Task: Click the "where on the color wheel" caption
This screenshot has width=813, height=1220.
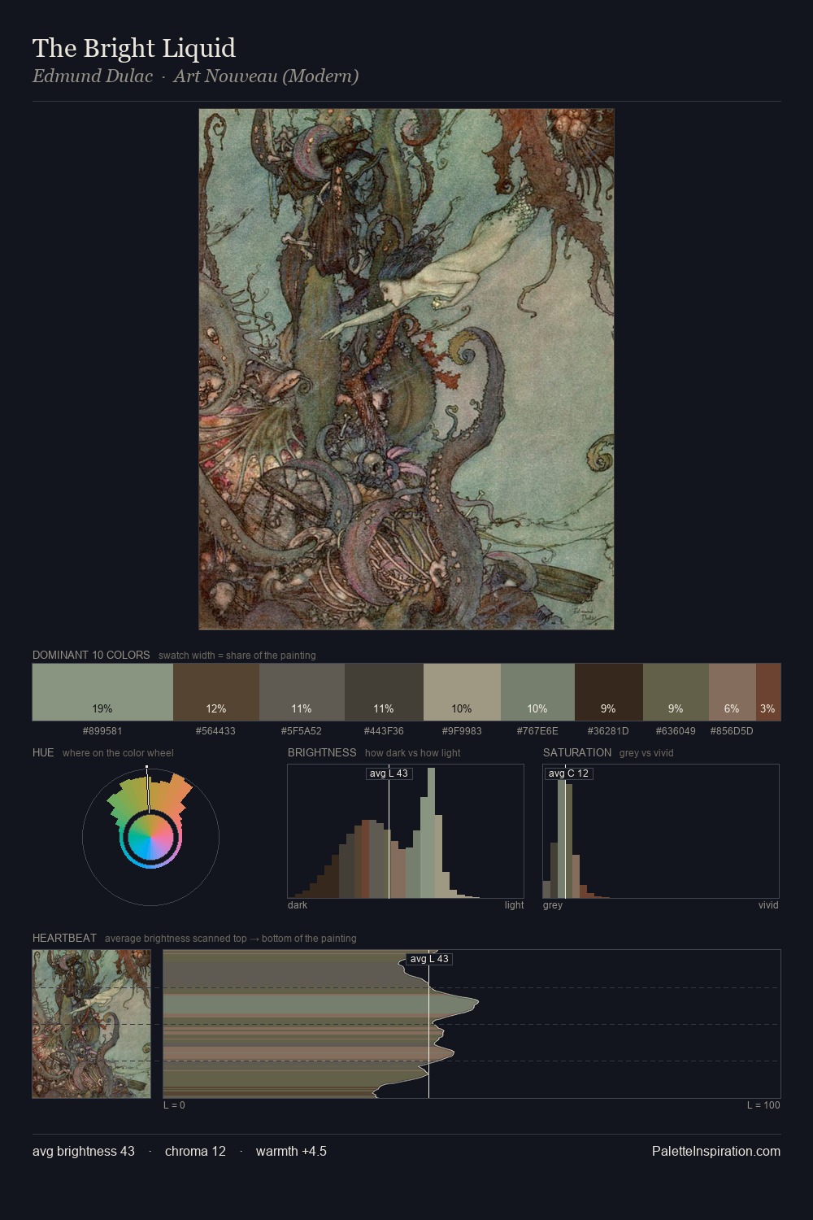Action: [118, 753]
